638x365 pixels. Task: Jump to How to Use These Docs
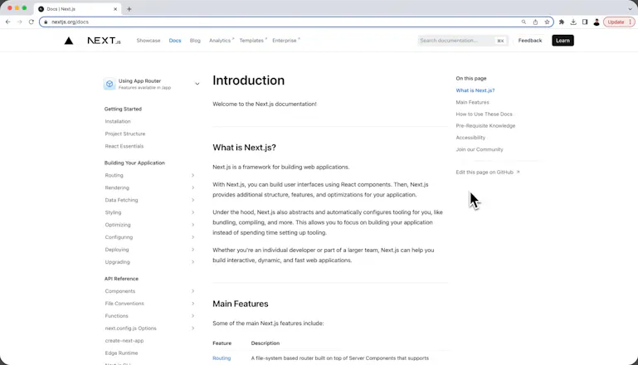pyautogui.click(x=484, y=114)
